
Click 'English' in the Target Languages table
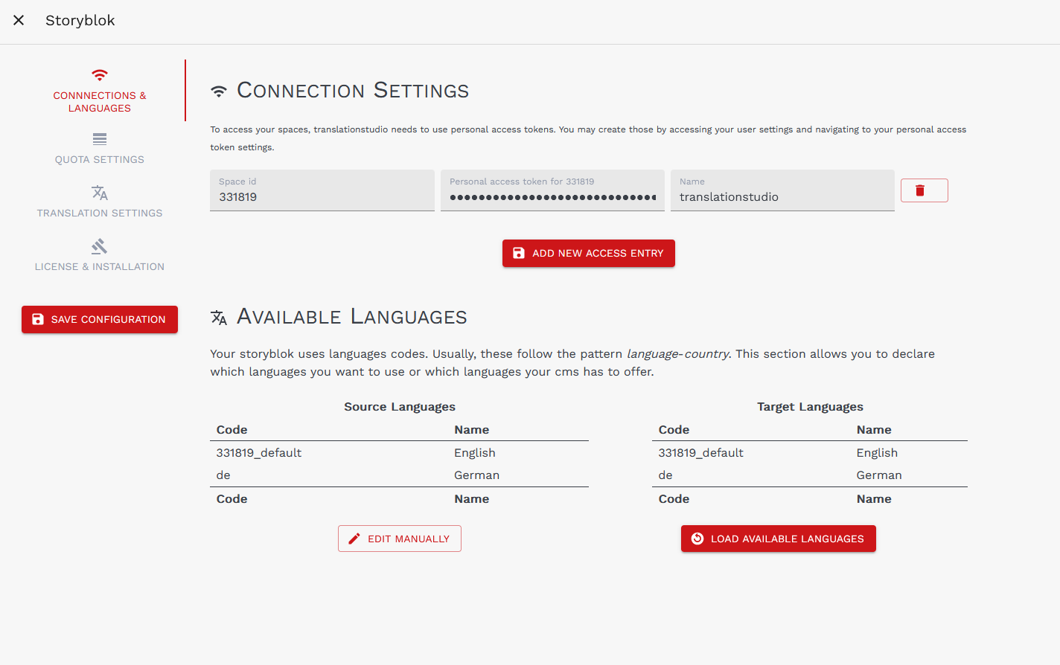tap(877, 453)
